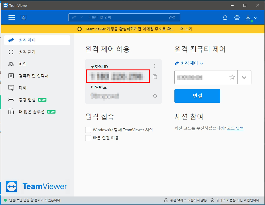Open the notifications bell
Screen dimensions: 265x205
[225, 18]
